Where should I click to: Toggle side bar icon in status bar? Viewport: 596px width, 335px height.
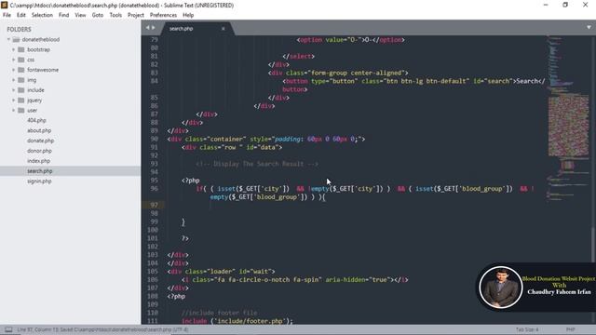[8, 329]
